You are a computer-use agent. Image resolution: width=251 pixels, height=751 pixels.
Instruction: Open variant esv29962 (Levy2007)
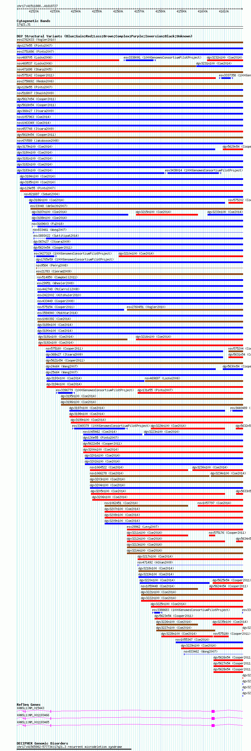pyautogui.click(x=143, y=527)
